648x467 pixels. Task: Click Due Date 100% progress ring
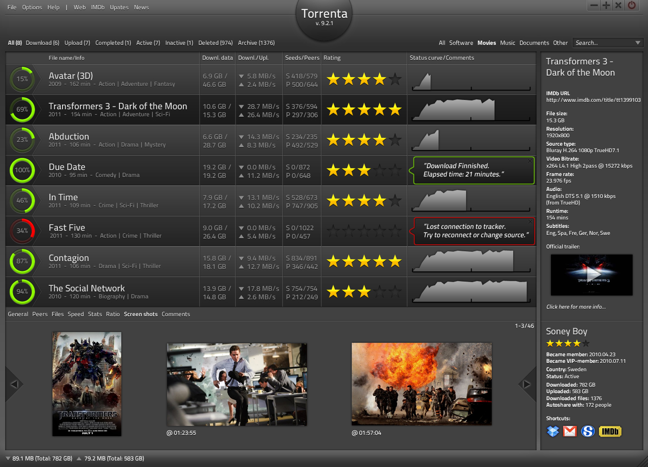pos(22,170)
